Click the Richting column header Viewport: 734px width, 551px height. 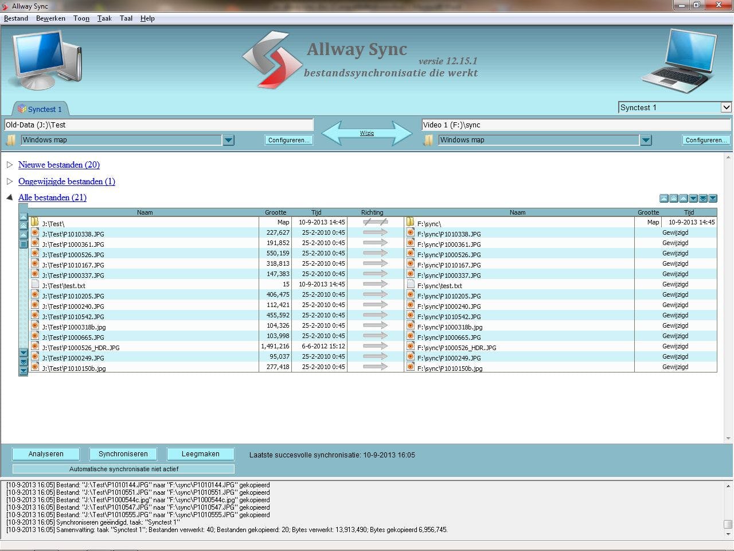[373, 212]
